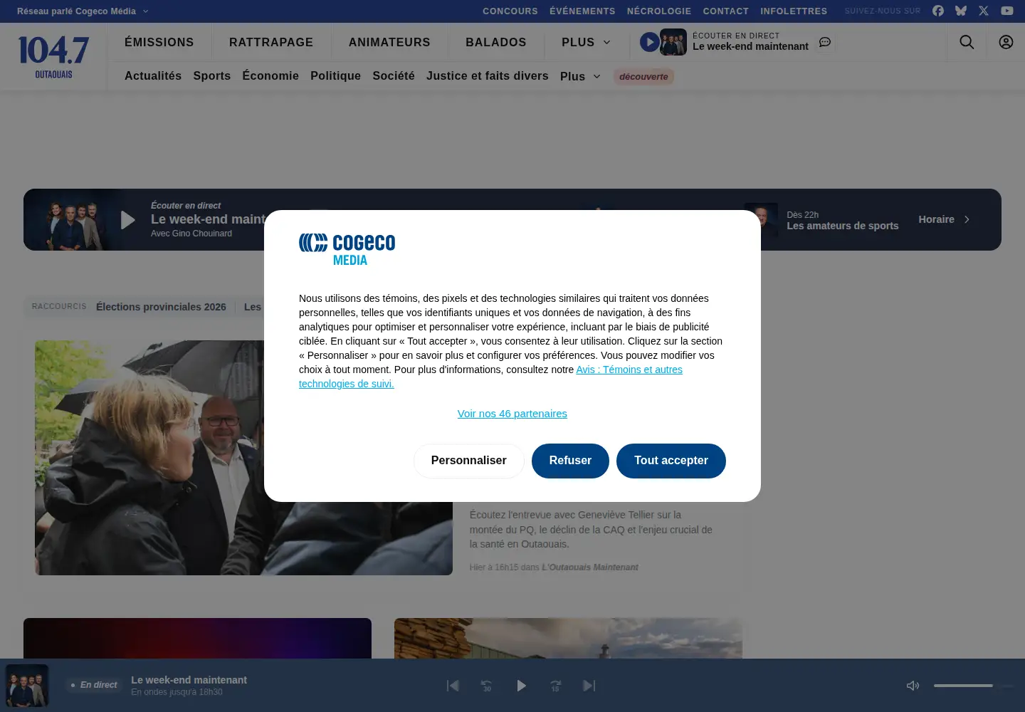Open the Bluesky butterfly icon

[x=961, y=11]
